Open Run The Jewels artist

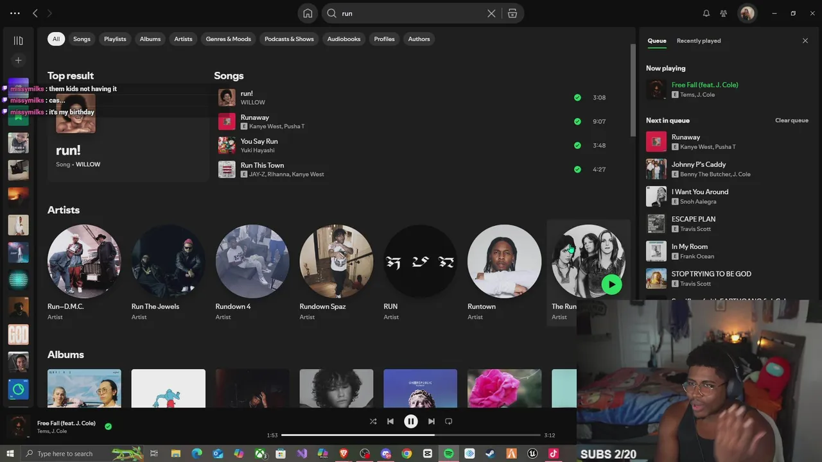(168, 272)
